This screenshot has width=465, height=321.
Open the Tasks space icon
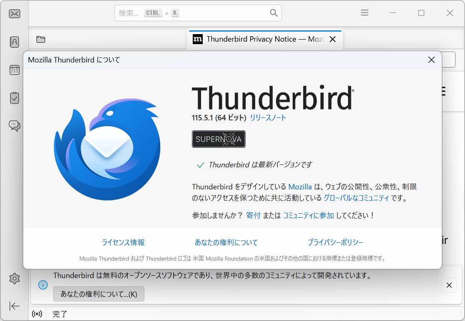pos(15,98)
